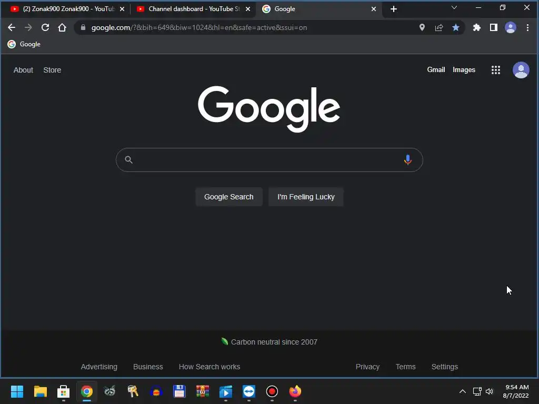Open the Store link

(x=52, y=70)
